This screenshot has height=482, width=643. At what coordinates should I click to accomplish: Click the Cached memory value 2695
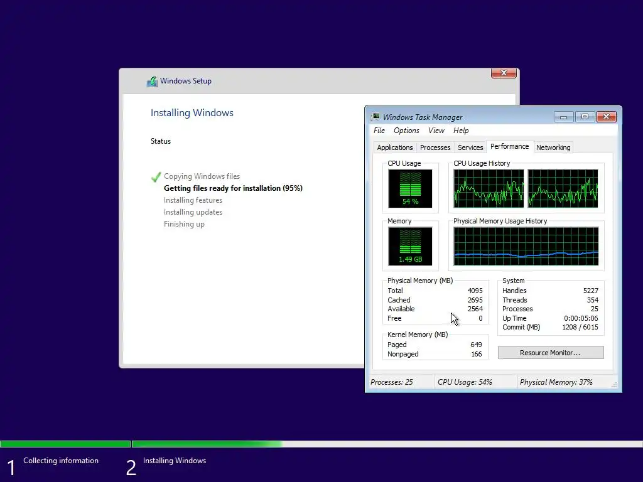coord(475,300)
